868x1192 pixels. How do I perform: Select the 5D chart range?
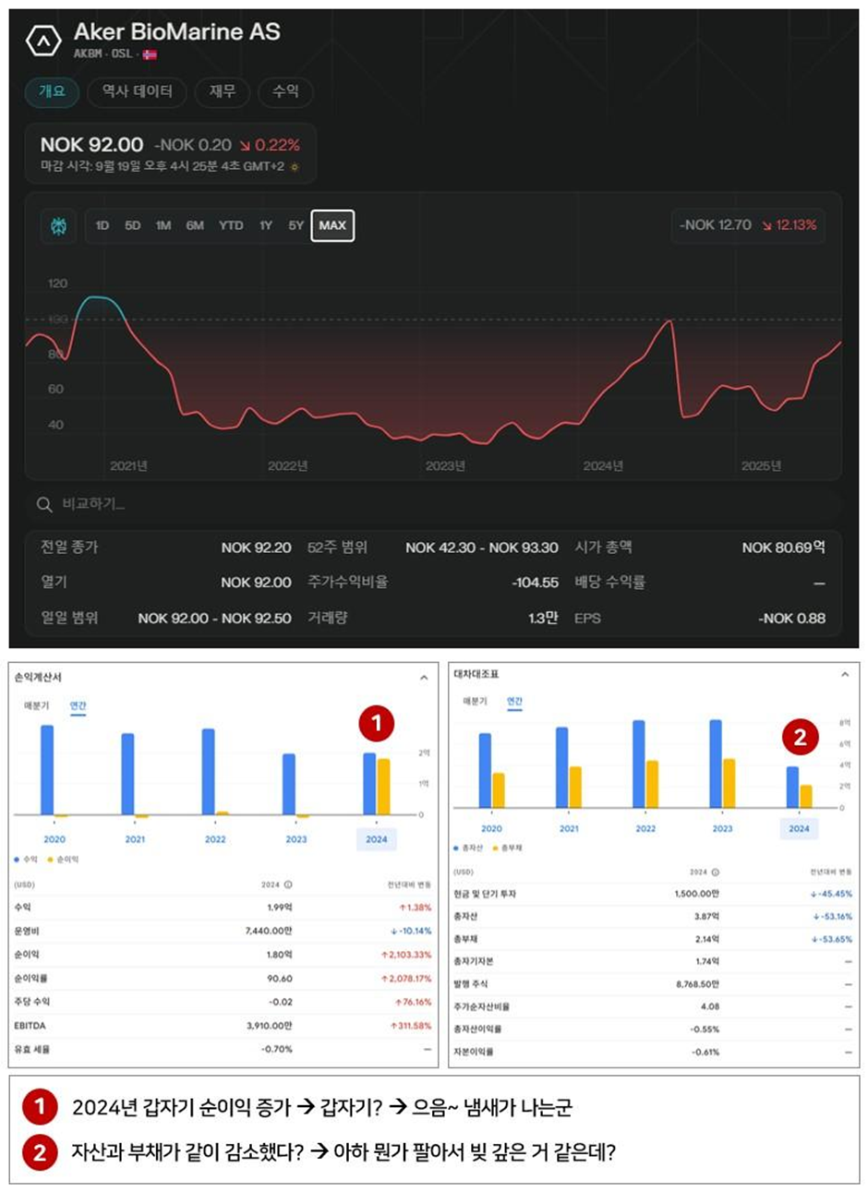click(133, 225)
